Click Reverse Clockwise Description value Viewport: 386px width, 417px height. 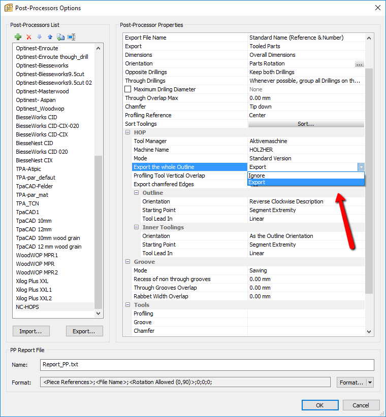(x=286, y=201)
